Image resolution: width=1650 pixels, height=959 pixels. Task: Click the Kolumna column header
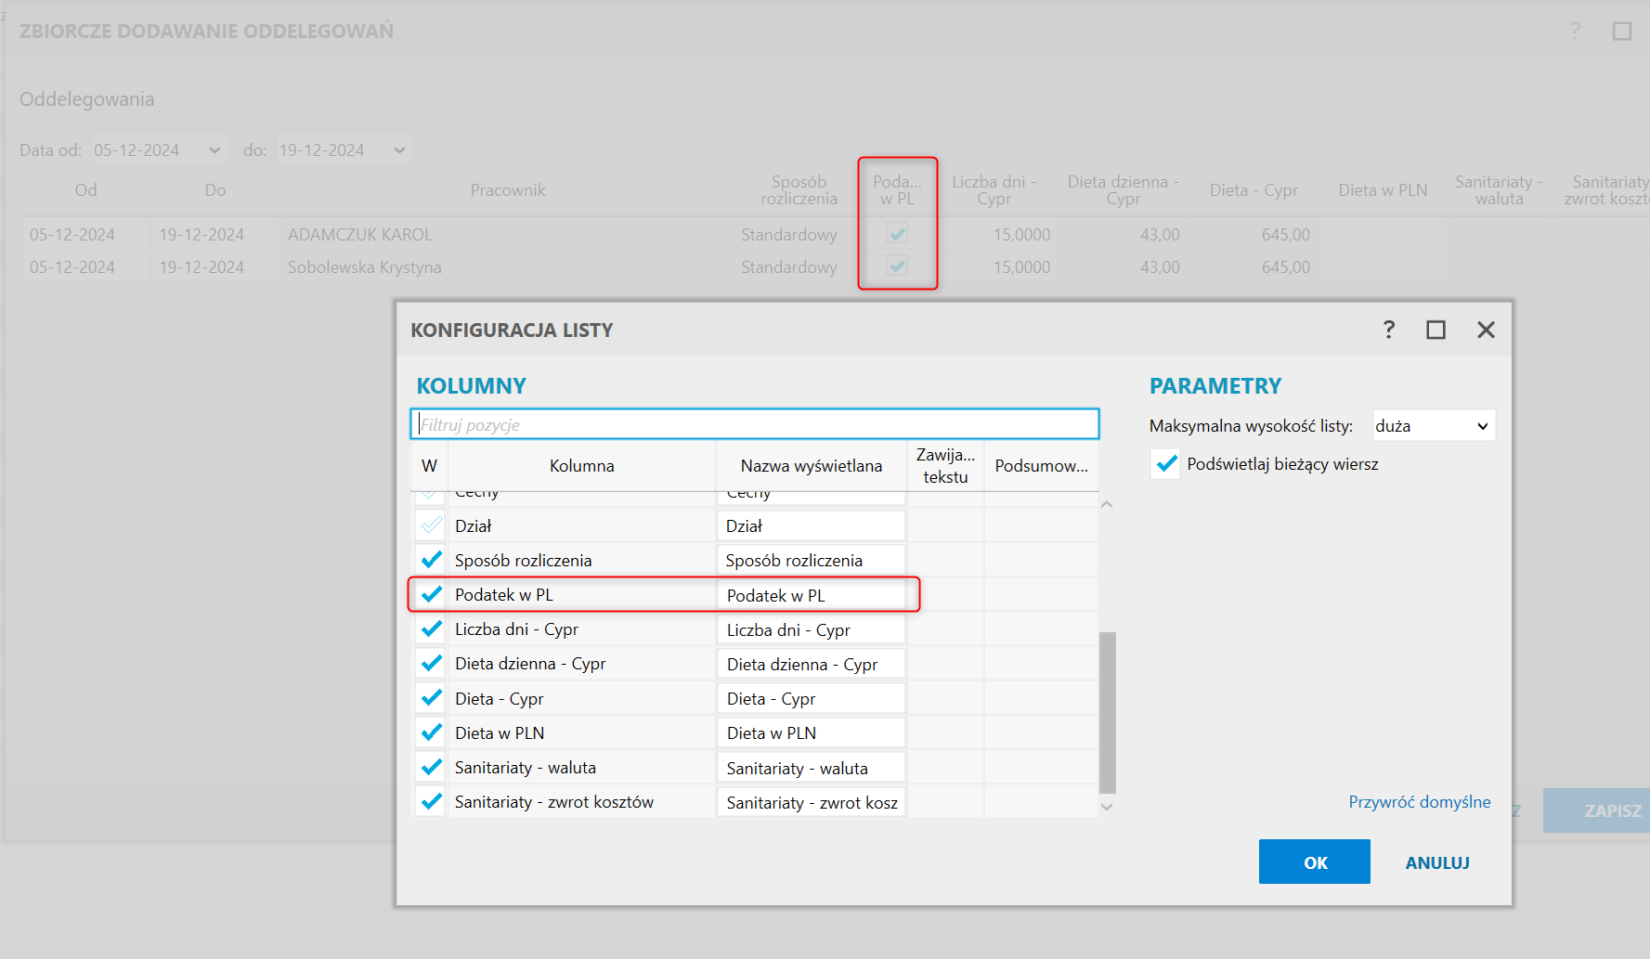tap(581, 466)
